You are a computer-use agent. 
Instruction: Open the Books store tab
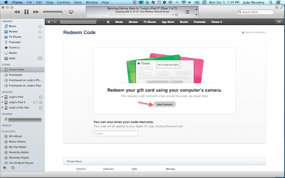[x=184, y=22]
